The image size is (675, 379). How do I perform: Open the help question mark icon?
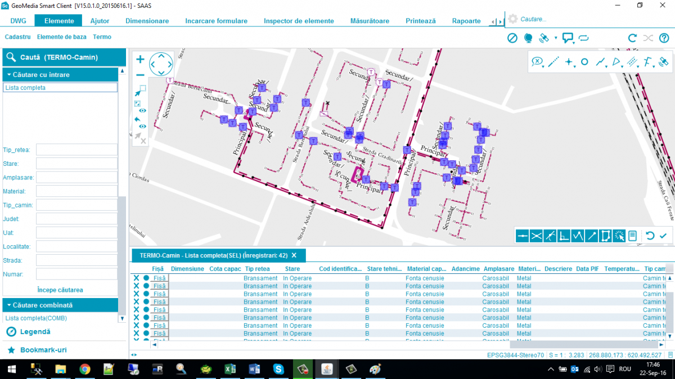[x=664, y=38]
